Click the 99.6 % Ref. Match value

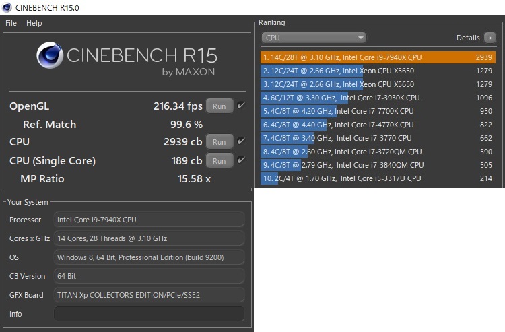tap(186, 125)
